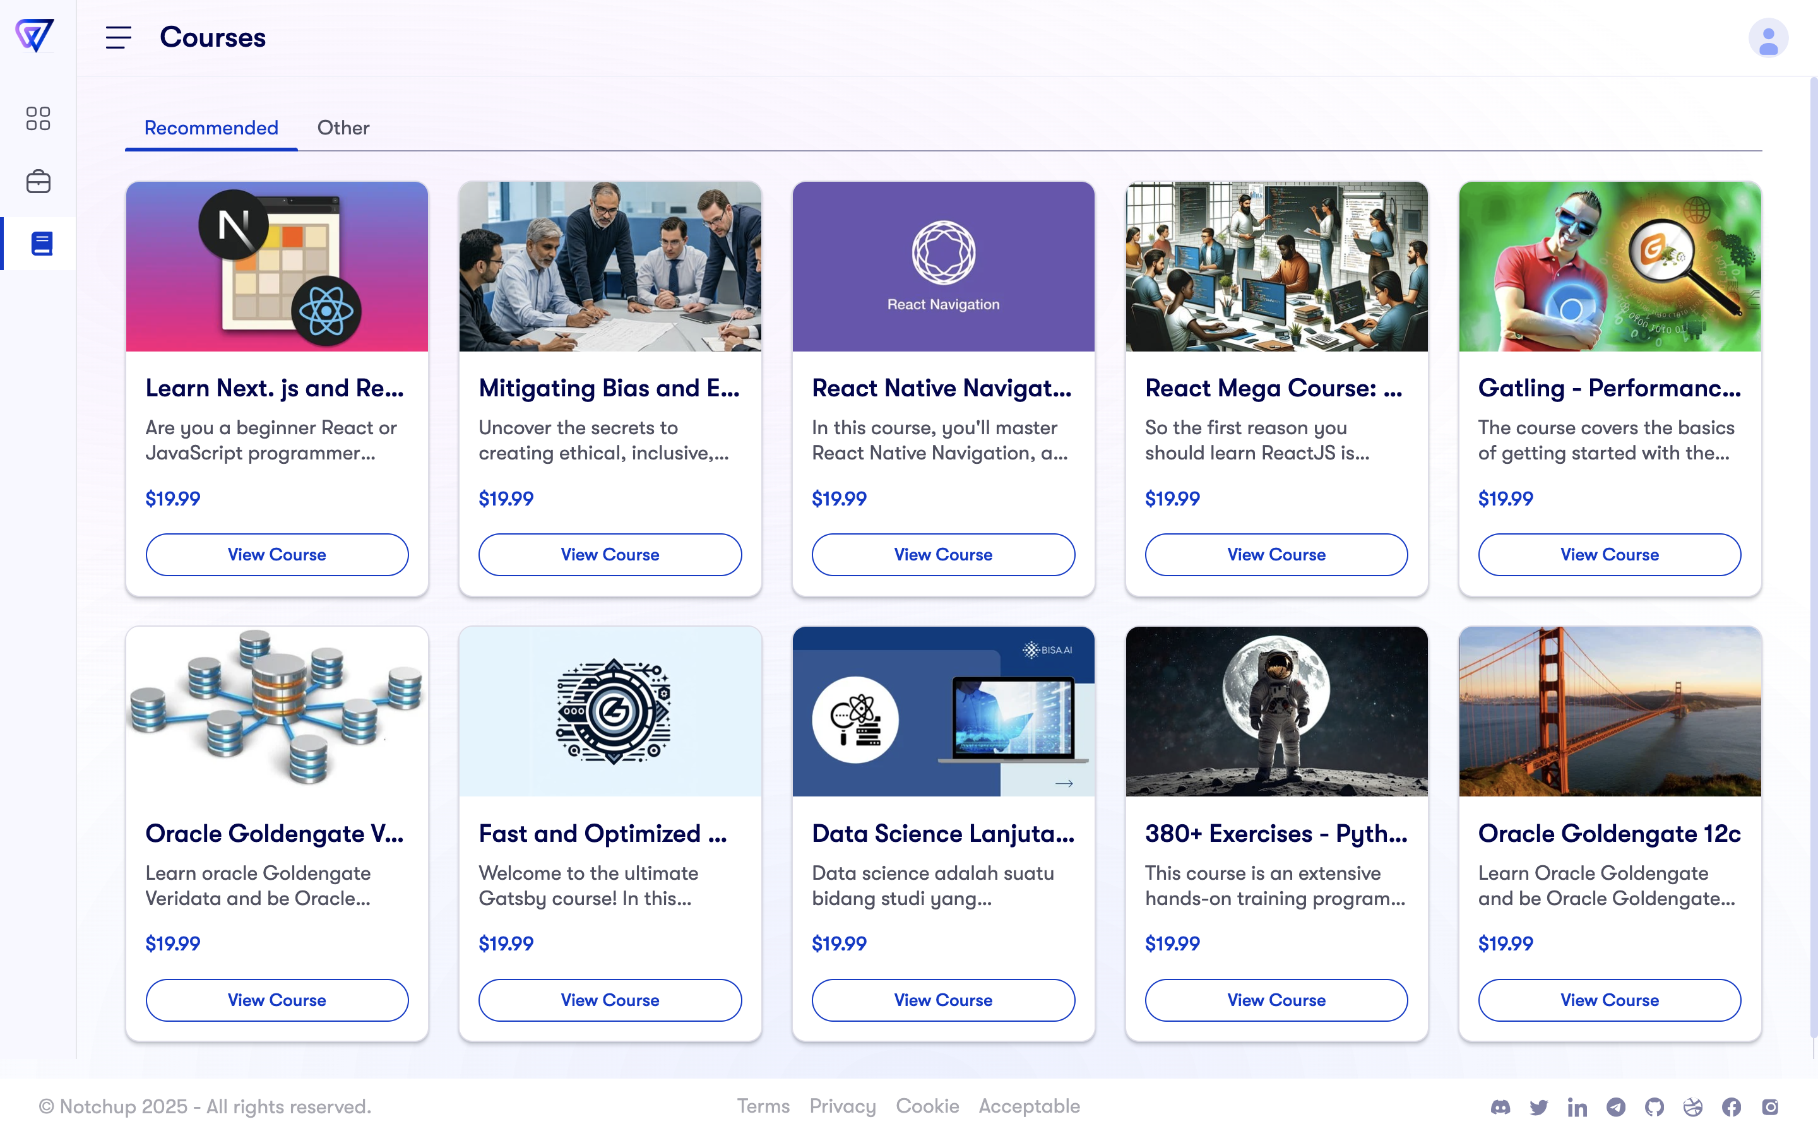Viewport: 1818px width, 1136px height.
Task: Toggle the hamburger menu icon
Action: [x=118, y=38]
